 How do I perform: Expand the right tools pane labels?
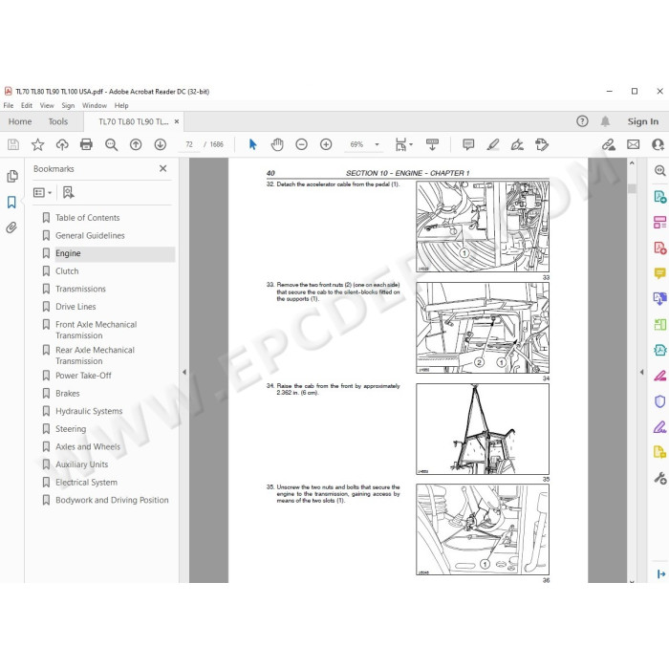click(x=661, y=573)
